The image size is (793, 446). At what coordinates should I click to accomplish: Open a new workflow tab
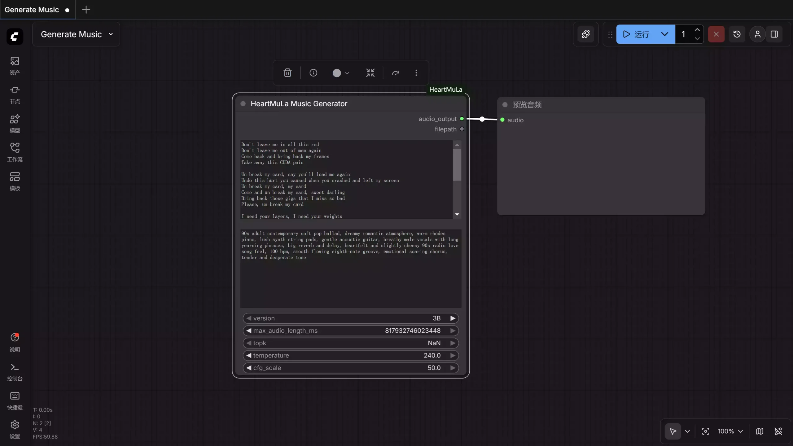click(86, 10)
